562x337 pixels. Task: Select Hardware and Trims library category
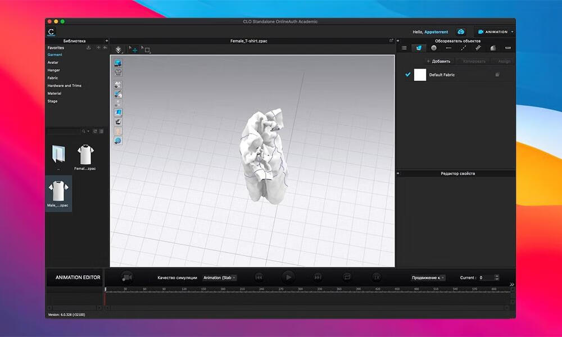tap(64, 86)
